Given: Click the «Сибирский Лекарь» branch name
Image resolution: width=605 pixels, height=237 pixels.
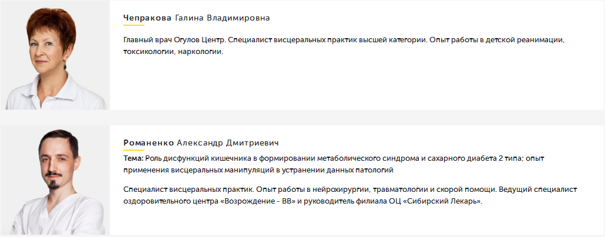Looking at the screenshot, I should 442,201.
